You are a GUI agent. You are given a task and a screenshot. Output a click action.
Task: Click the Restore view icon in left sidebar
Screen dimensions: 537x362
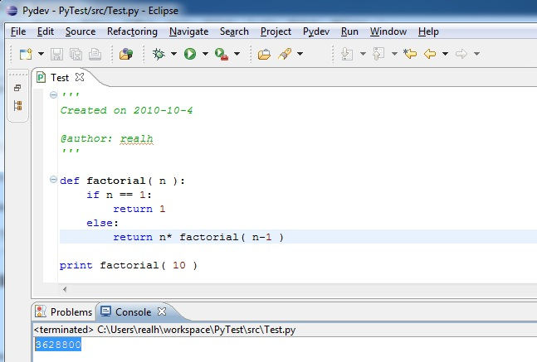pyautogui.click(x=17, y=88)
